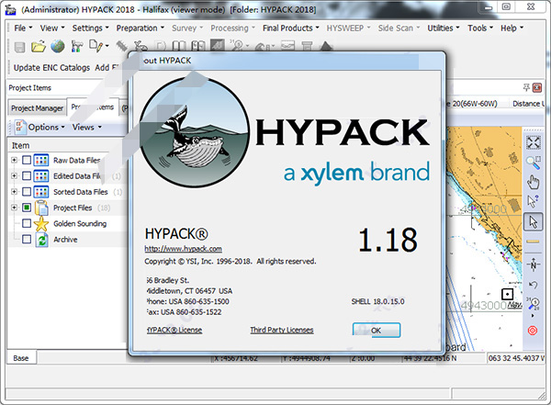Open the HYPACK License link

coord(174,330)
